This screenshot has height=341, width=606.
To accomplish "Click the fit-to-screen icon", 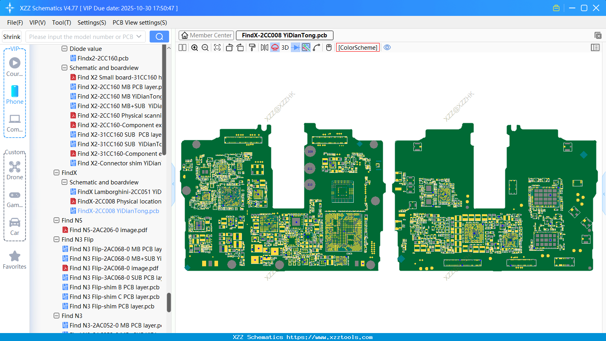I will (x=217, y=48).
